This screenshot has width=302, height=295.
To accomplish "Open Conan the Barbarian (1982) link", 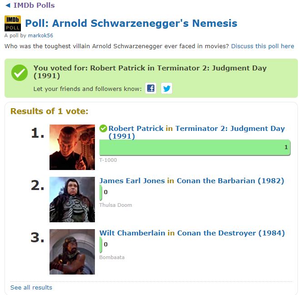I will 230,181.
